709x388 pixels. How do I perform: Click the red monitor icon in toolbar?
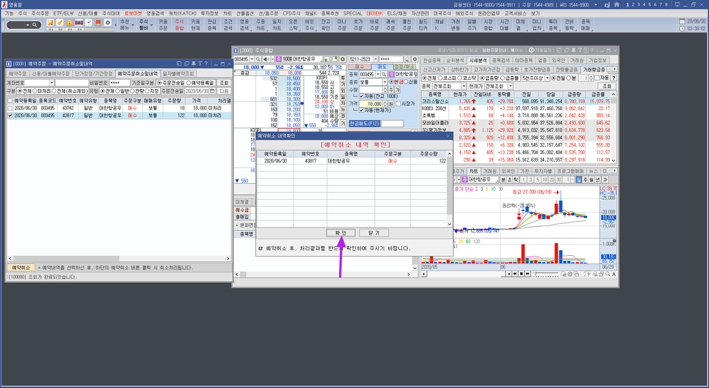[98, 23]
